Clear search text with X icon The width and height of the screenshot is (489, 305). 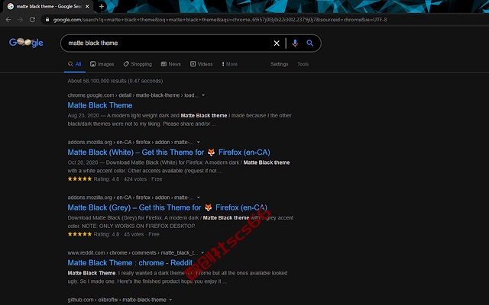(x=277, y=43)
